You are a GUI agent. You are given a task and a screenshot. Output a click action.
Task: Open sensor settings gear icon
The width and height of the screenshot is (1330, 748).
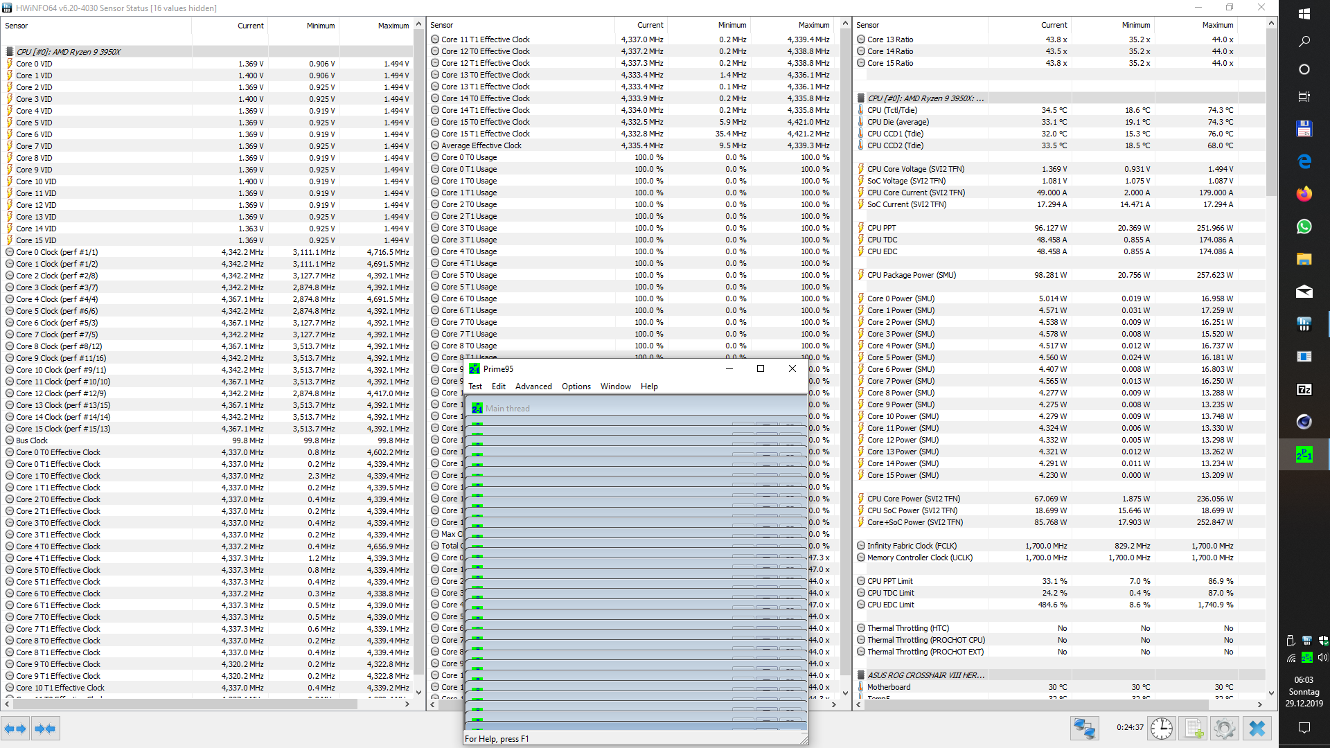click(x=1224, y=729)
